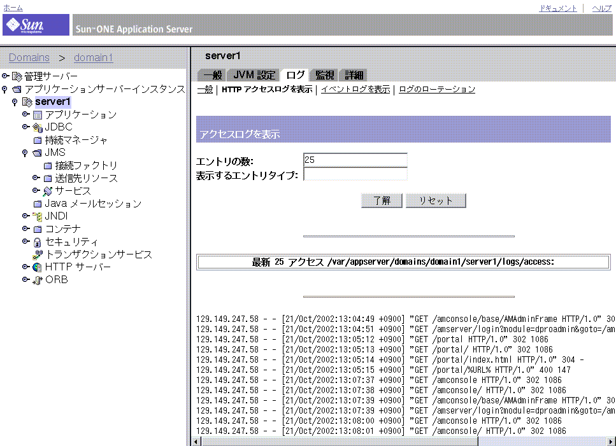Image resolution: width=616 pixels, height=446 pixels.
Task: Click the コンテナ folder icon
Action: coord(38,229)
